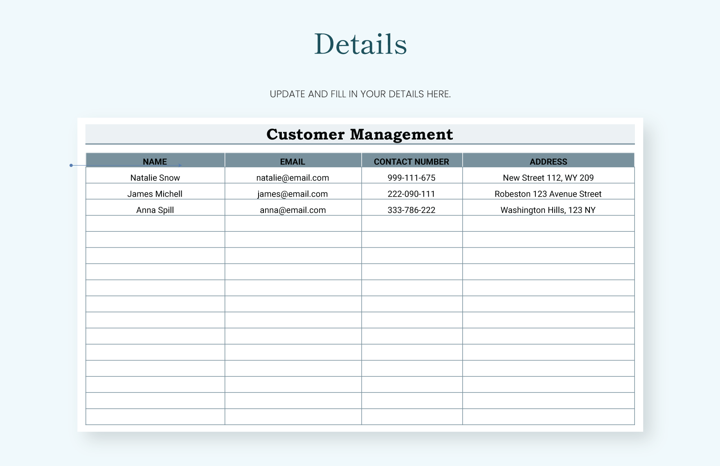Select the phone number 333-786-222
Viewport: 720px width, 466px height.
click(x=412, y=210)
